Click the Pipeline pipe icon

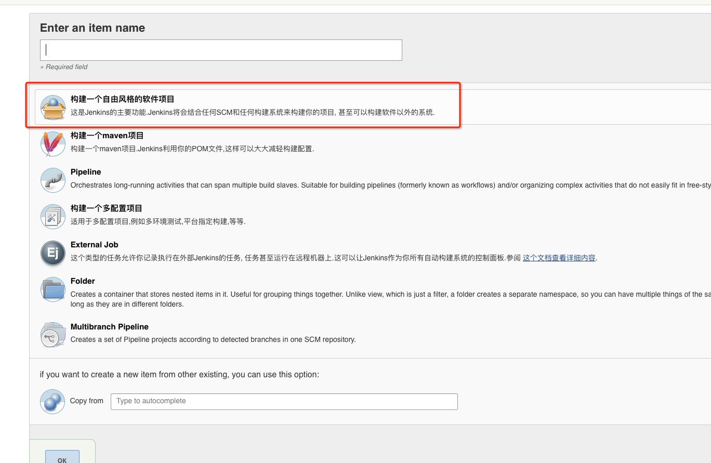(x=53, y=180)
